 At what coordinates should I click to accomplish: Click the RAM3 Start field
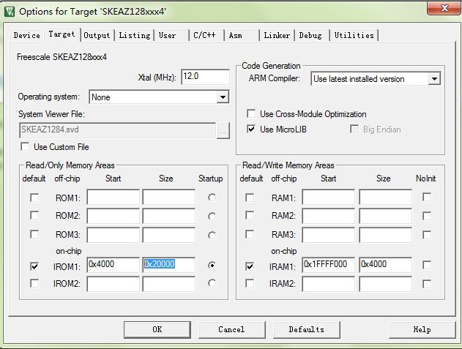[329, 235]
